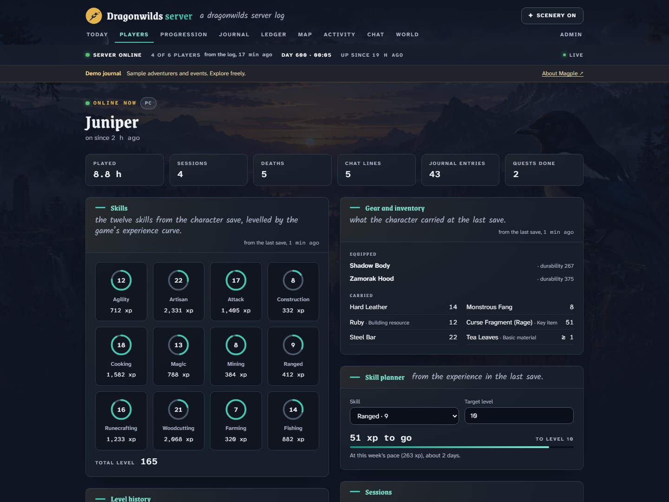The height and width of the screenshot is (502, 669).
Task: Select the Players tab
Action: 134,34
